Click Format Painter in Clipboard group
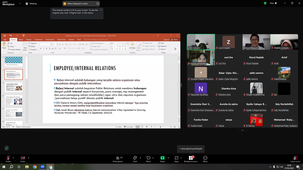This screenshot has height=170, width=303. tap(14, 50)
